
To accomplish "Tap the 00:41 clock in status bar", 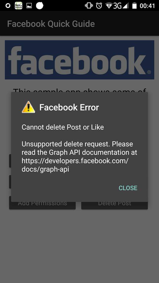I will 147,6.
